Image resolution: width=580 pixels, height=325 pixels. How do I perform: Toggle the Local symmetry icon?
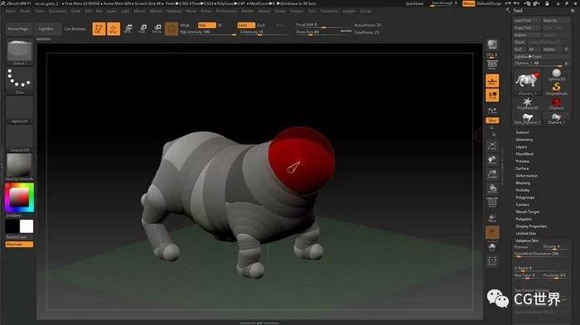tap(492, 95)
